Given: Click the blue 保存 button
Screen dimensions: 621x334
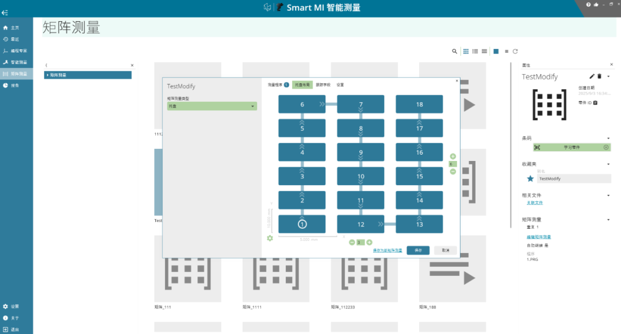Looking at the screenshot, I should [x=418, y=251].
